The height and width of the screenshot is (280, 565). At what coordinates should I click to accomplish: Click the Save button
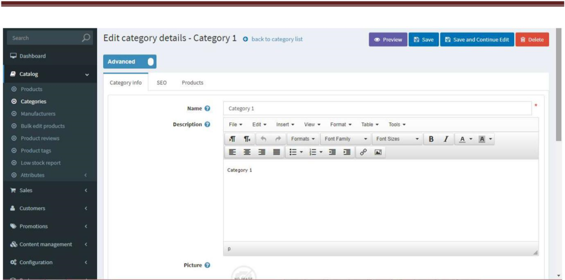(x=423, y=40)
